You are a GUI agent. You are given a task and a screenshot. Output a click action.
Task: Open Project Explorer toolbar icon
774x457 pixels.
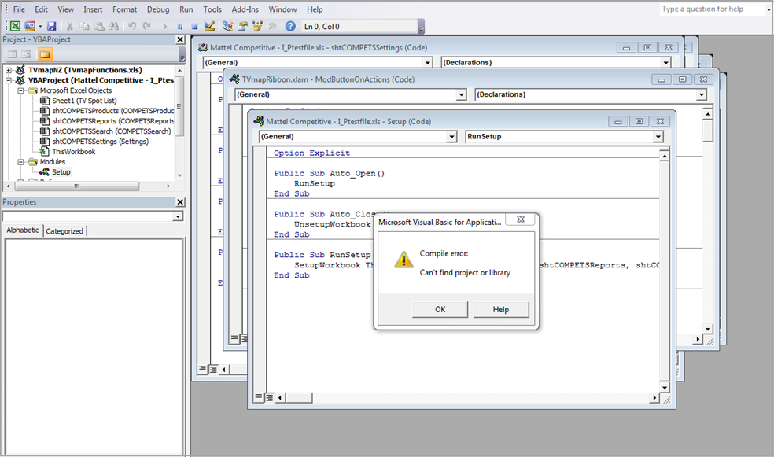click(x=227, y=26)
